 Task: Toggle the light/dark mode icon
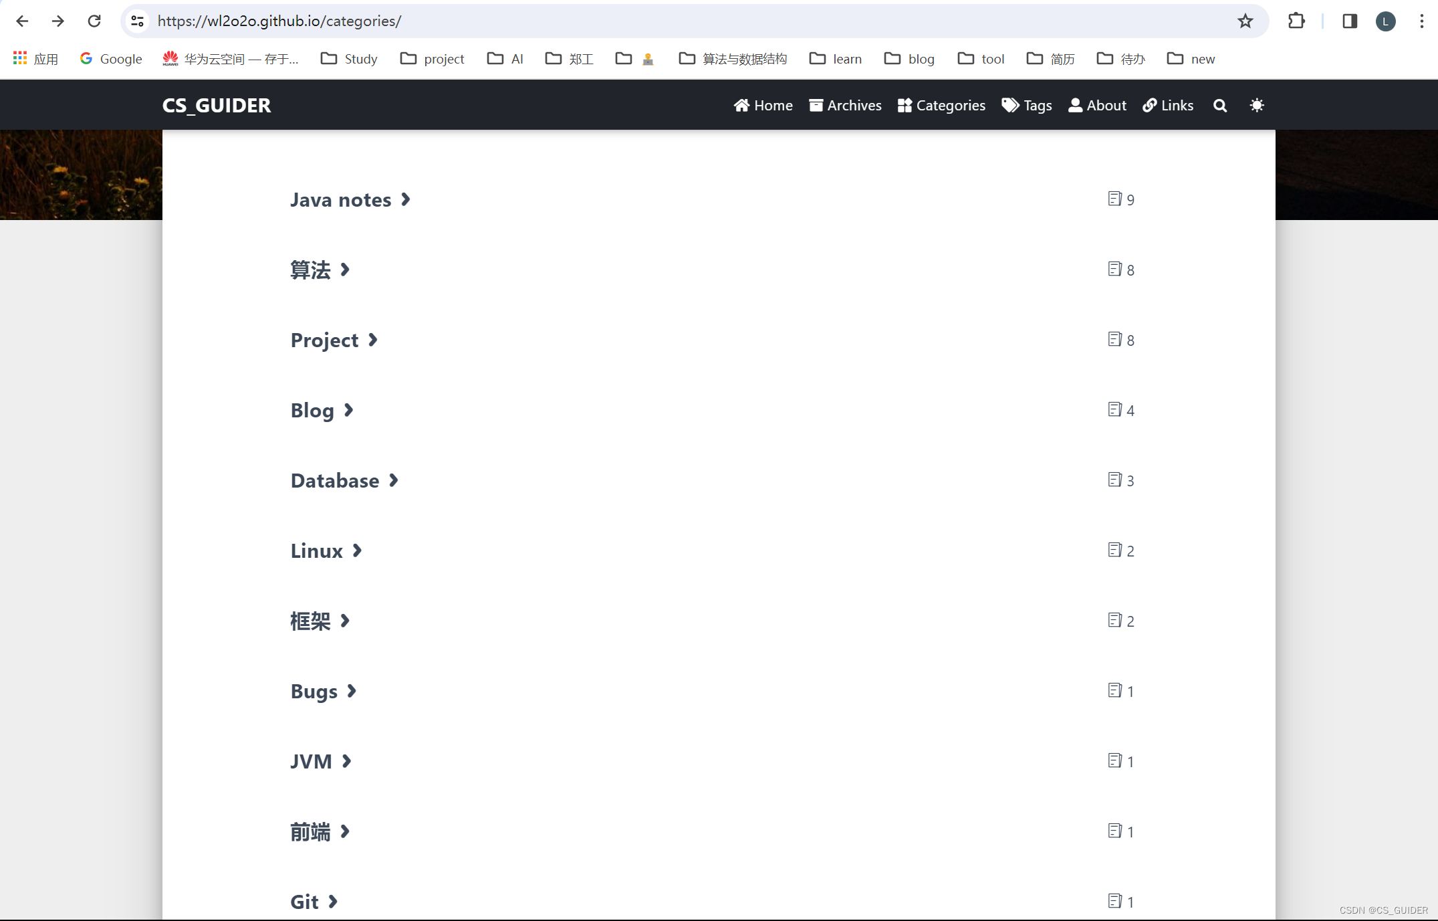coord(1257,104)
